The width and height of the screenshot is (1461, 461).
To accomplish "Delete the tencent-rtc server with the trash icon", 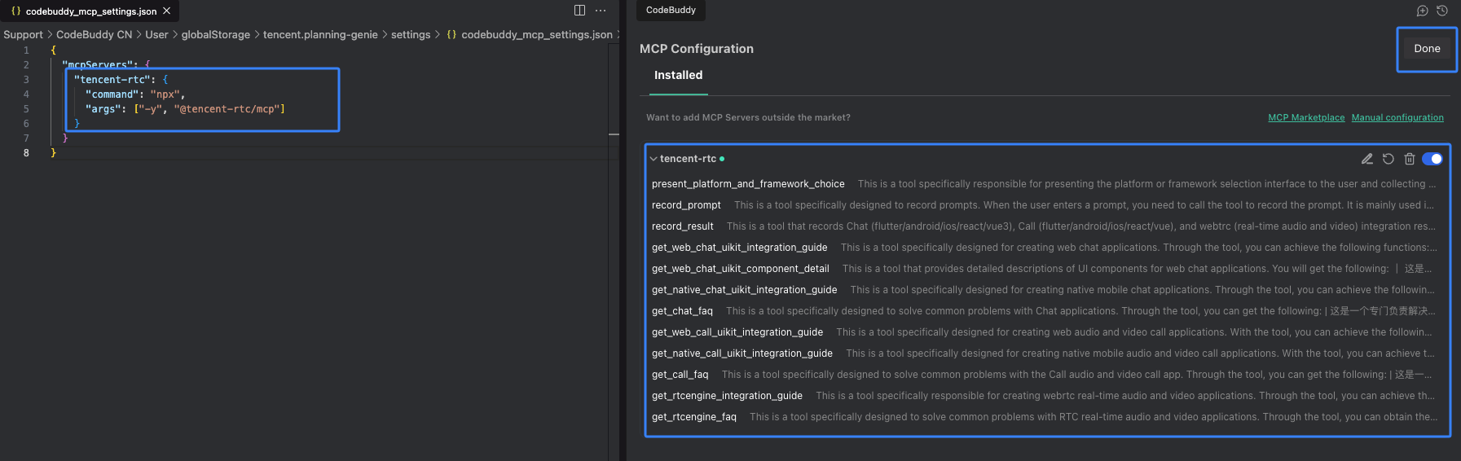I will coord(1410,159).
